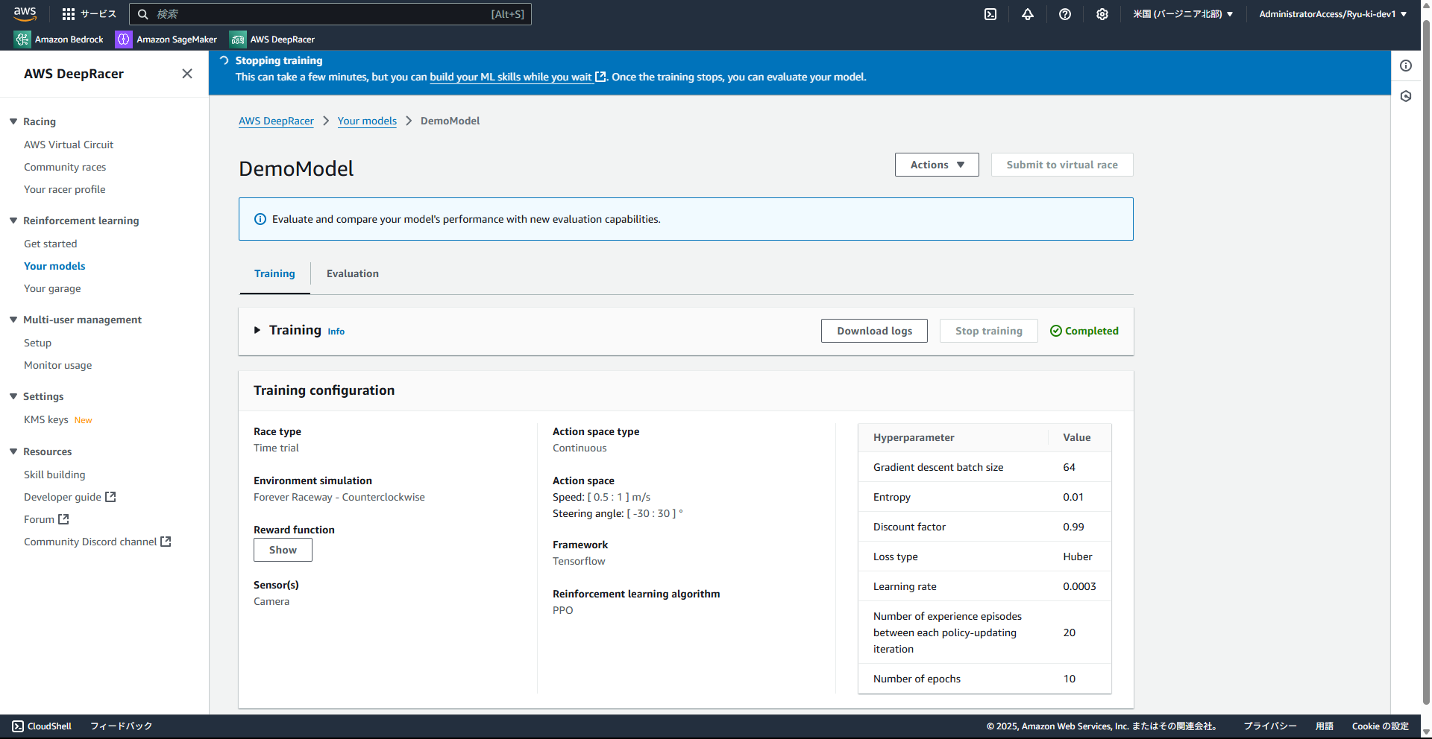Image resolution: width=1432 pixels, height=739 pixels.
Task: Open the Actions dropdown
Action: (x=937, y=165)
